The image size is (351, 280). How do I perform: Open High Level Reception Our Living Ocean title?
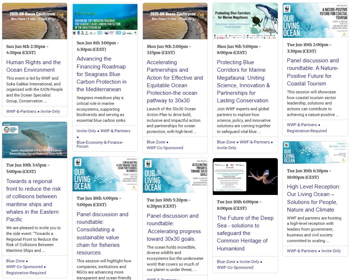coord(313,198)
